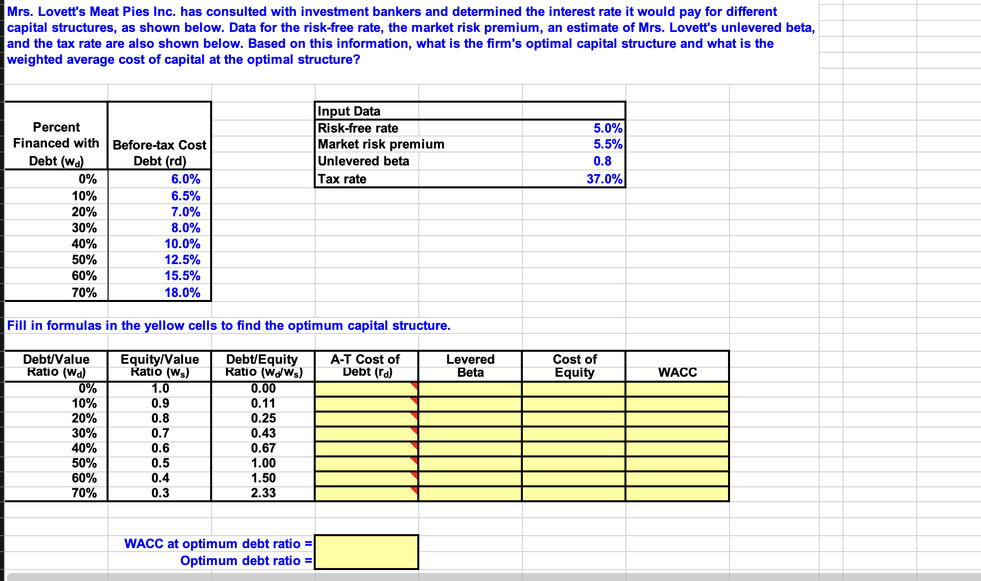Select the Equity/Value ratio value 0.7
The height and width of the screenshot is (581, 981).
[160, 433]
